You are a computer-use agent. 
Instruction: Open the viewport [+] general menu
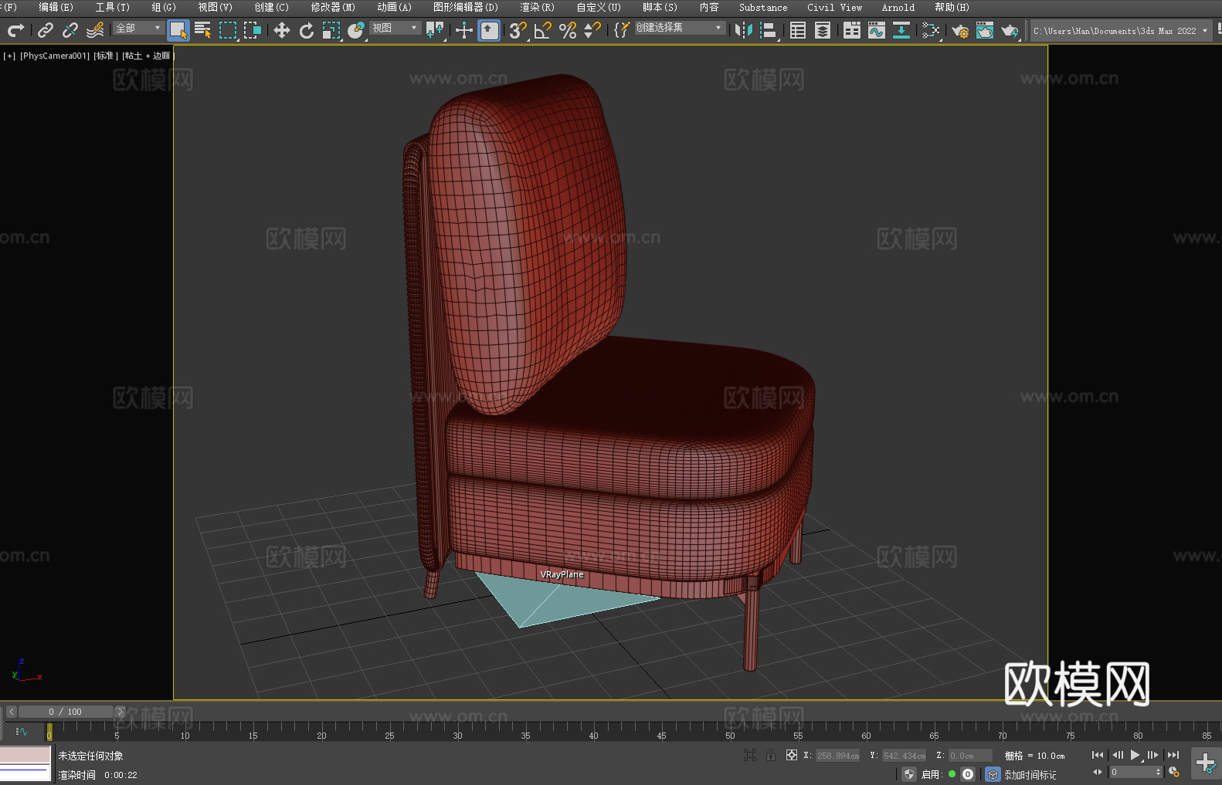9,56
